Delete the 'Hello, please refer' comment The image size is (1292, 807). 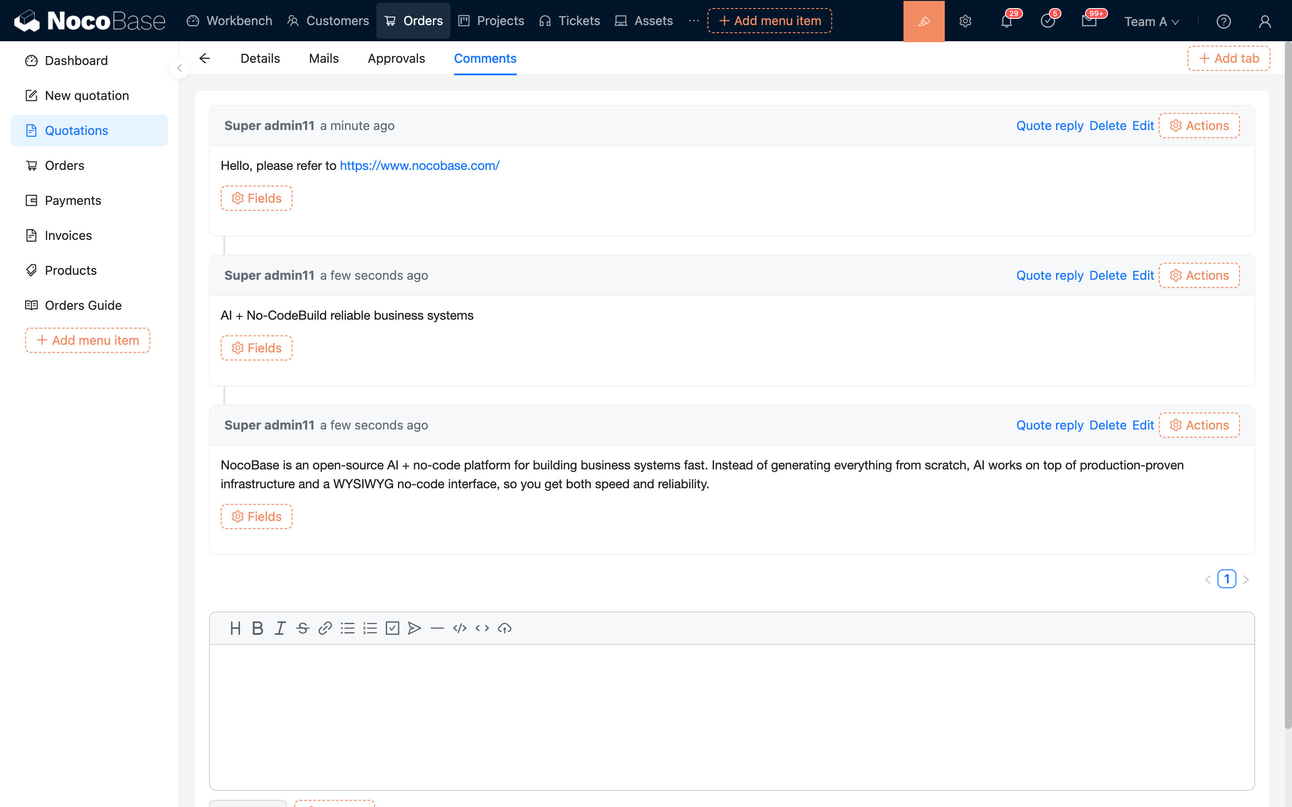(1108, 126)
